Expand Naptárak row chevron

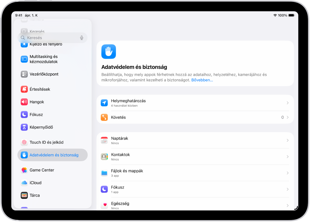288,141
